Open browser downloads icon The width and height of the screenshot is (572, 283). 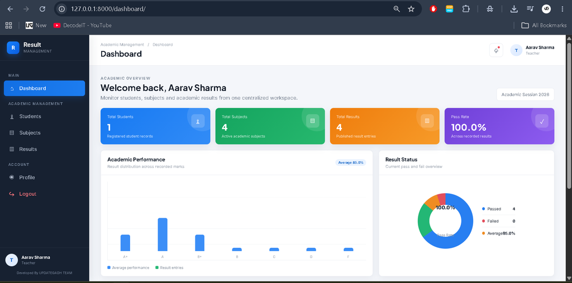[x=514, y=9]
